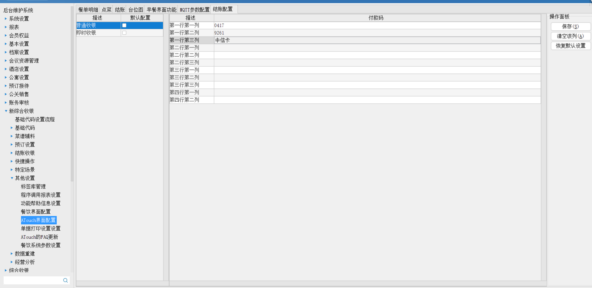
Task: Expand the 结账收银 sub-node arrow
Action: 12,153
